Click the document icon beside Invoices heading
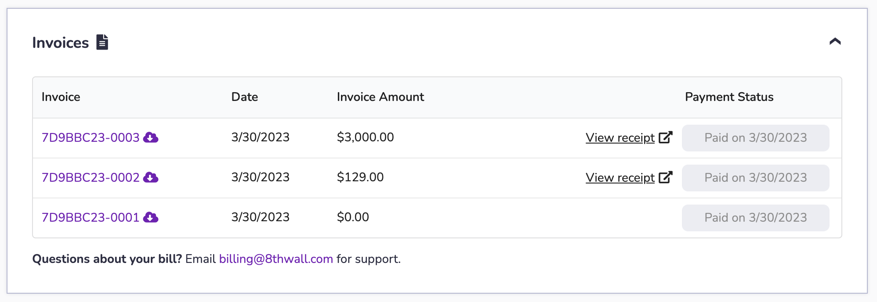 102,42
